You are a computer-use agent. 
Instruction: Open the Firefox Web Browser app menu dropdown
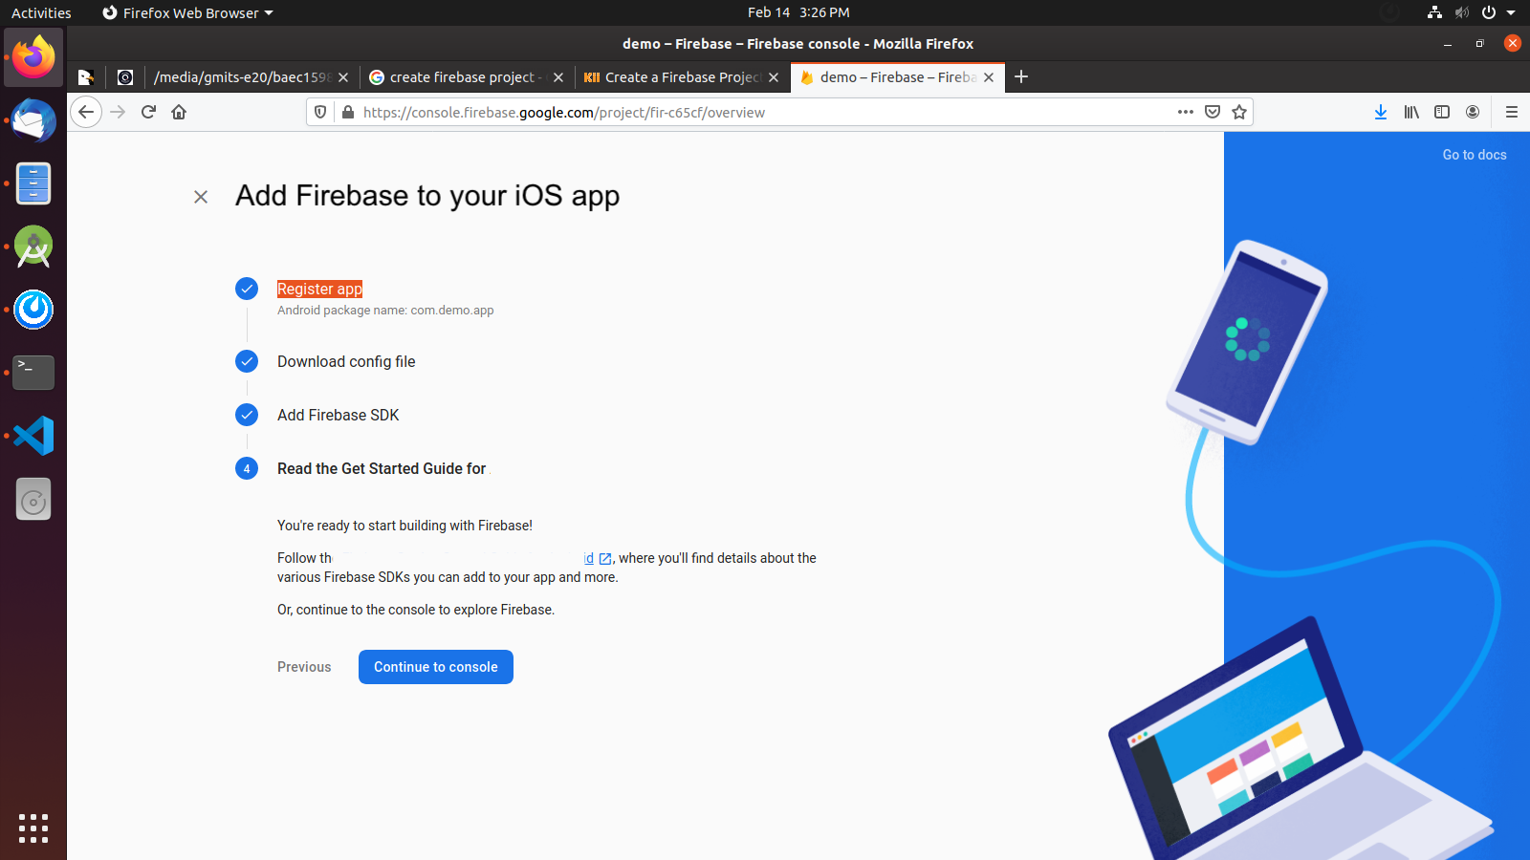tap(187, 12)
